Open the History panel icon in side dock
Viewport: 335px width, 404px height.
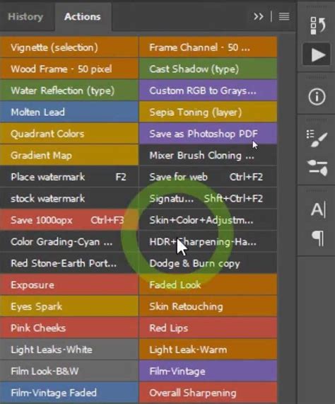coord(317,25)
